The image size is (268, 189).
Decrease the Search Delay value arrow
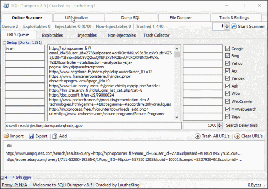pos(220,127)
